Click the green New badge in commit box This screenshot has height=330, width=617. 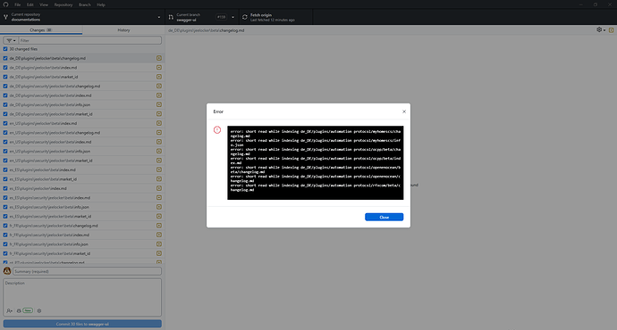point(28,310)
